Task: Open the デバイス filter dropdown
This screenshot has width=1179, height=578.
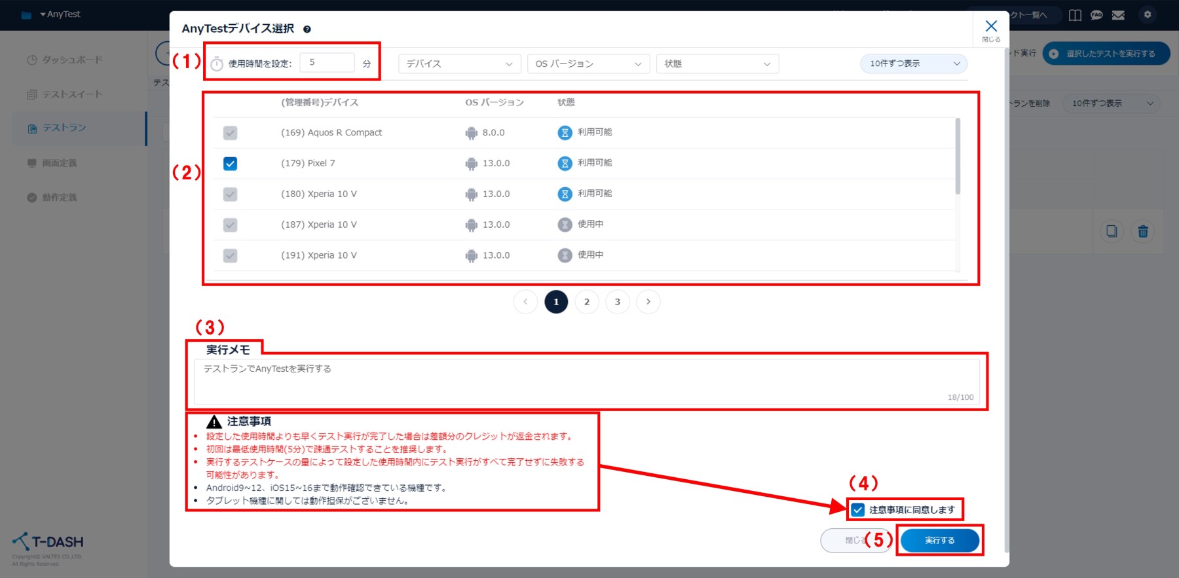Action: point(459,63)
